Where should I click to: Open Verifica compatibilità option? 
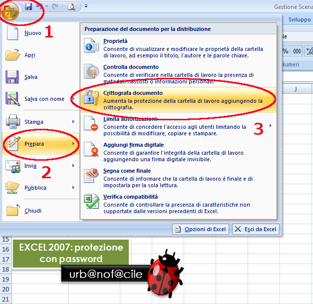point(178,204)
